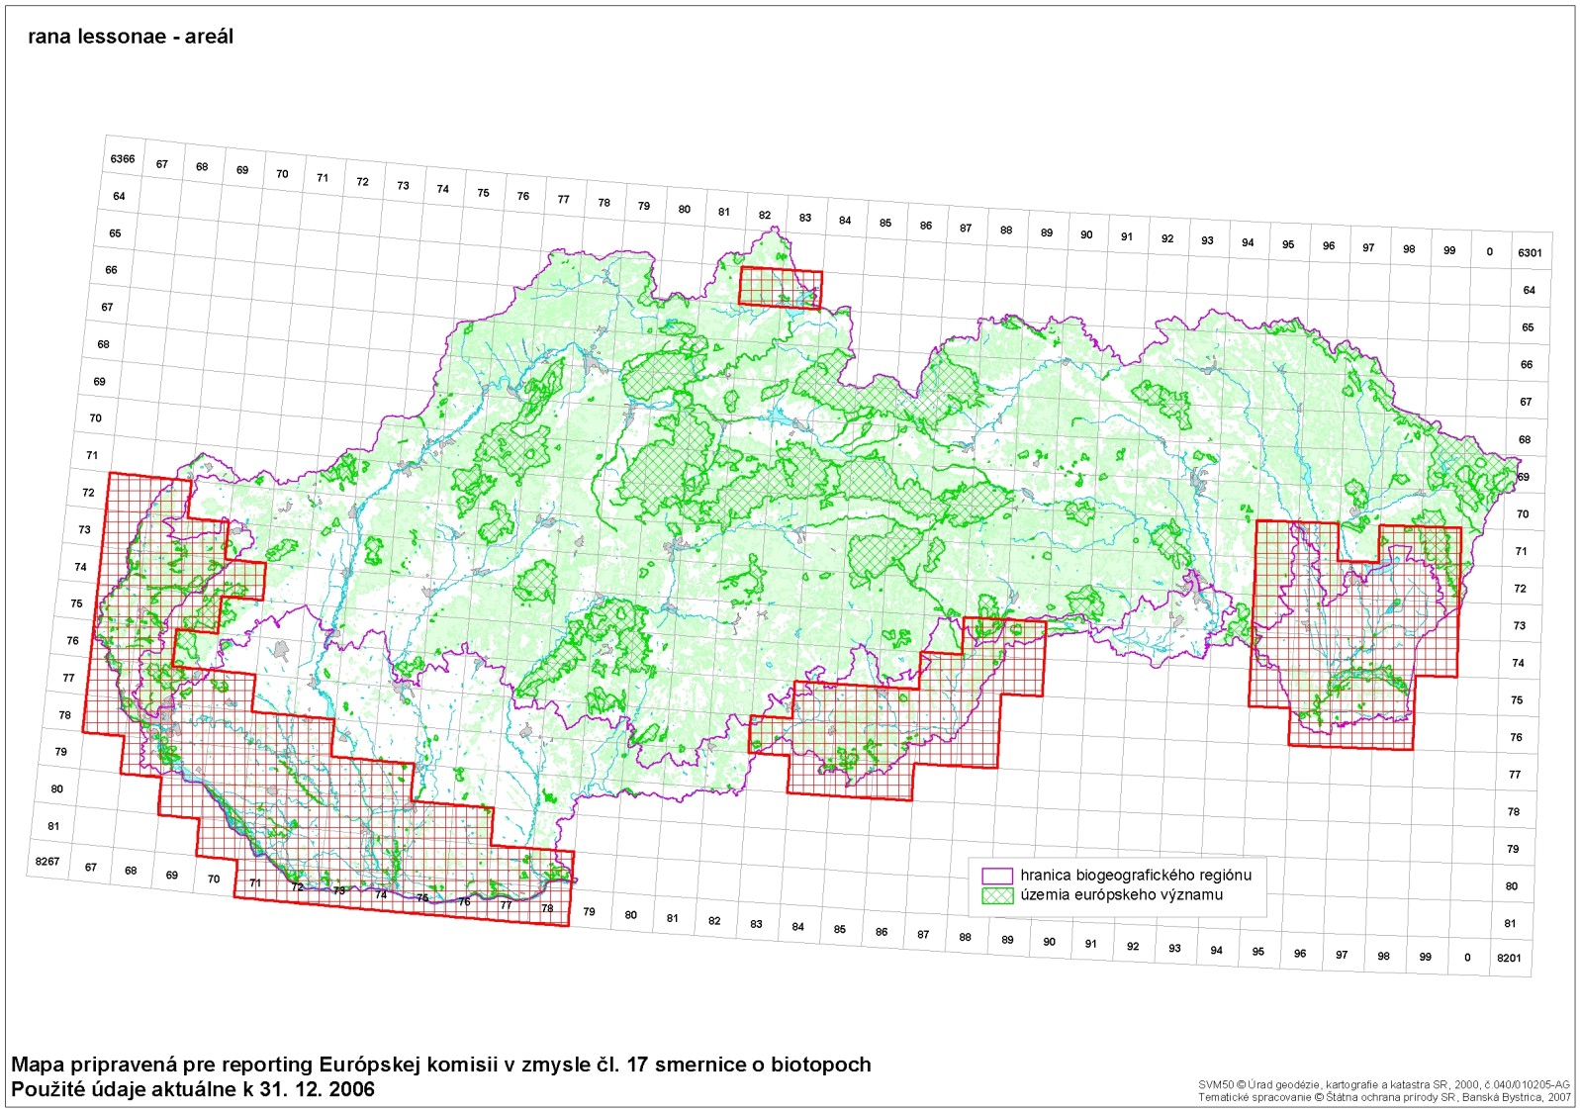Click legend text "hranica biogeografického regiónu"
Viewport: 1580px width, 1112px height.
[x=1136, y=876]
